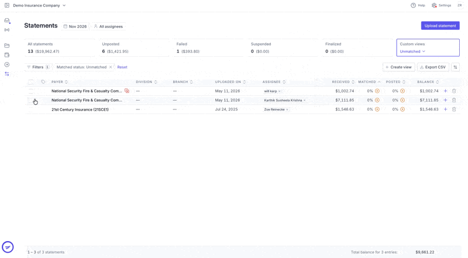The image size is (468, 258).
Task: Click the wallet icon in sidebar
Action: click(x=7, y=55)
